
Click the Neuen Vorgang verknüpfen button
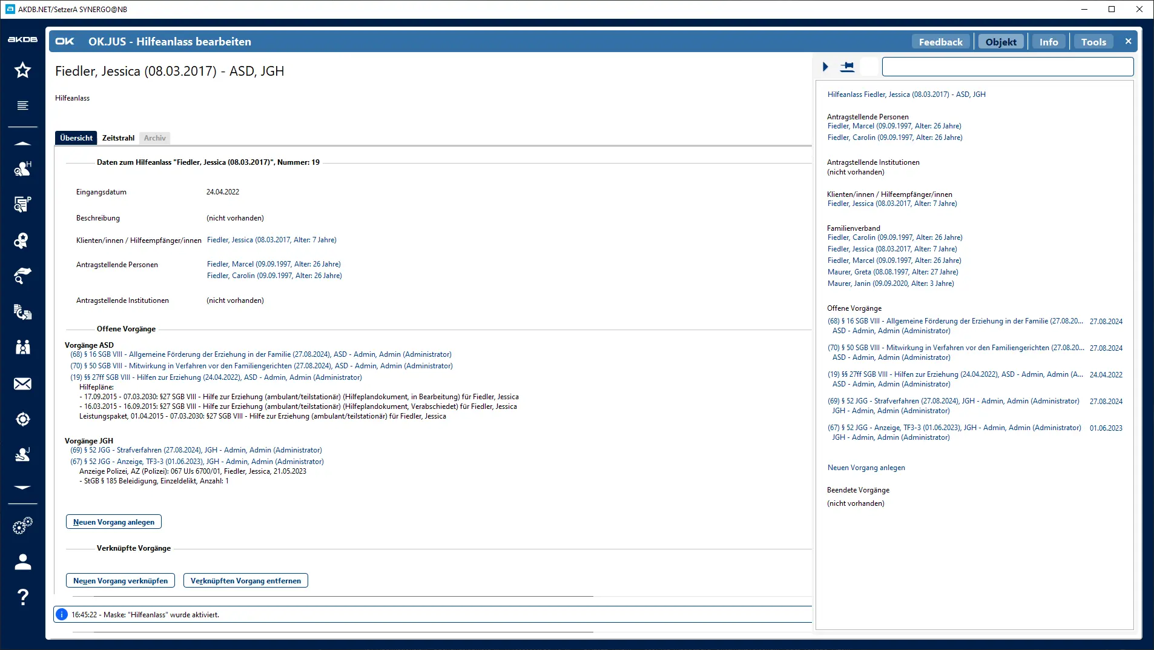pos(120,581)
